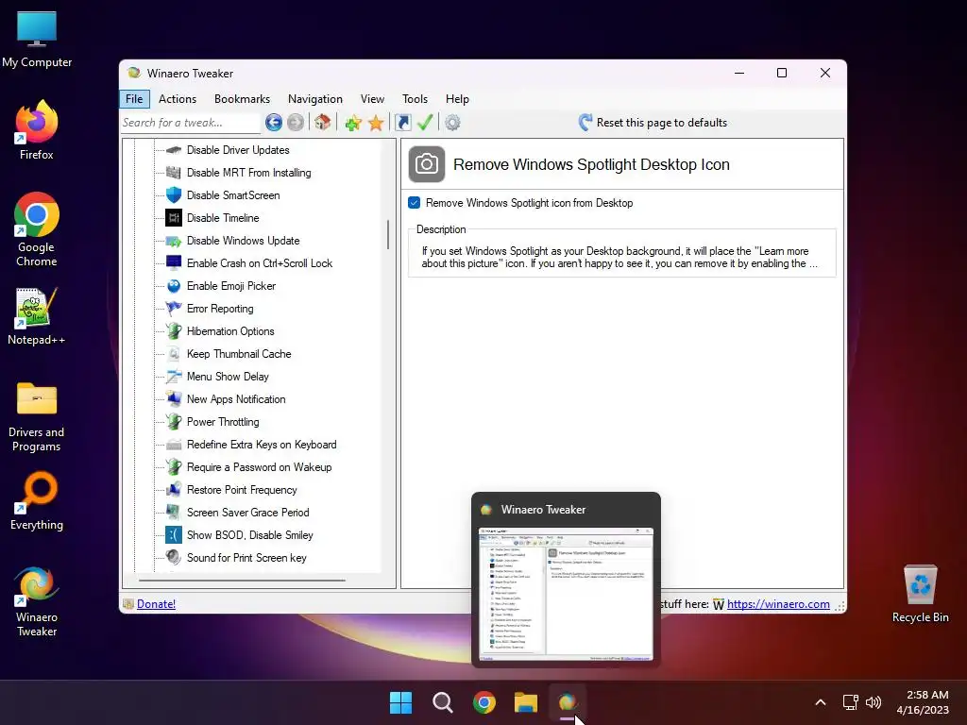Open settings gear toolbar icon
Screen dimensions: 967x725
tap(452, 123)
